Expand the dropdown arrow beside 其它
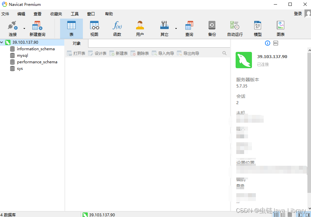311x217 pixels. coord(176,29)
